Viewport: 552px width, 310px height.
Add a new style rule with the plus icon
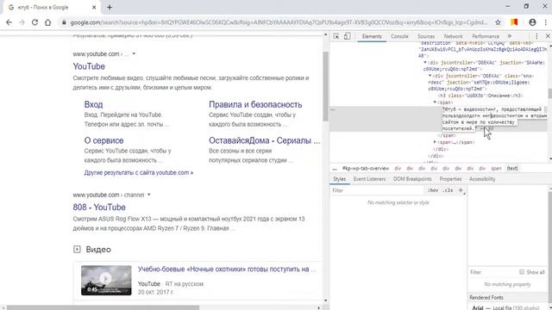point(461,190)
